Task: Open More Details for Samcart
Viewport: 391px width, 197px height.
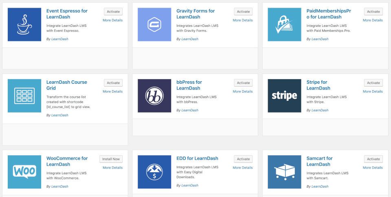Action: click(x=373, y=167)
